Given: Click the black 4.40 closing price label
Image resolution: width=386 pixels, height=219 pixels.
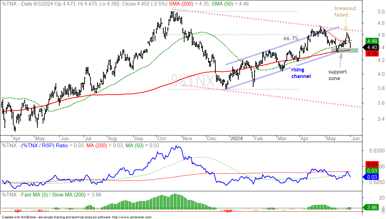Looking at the screenshot, I should point(371,47).
